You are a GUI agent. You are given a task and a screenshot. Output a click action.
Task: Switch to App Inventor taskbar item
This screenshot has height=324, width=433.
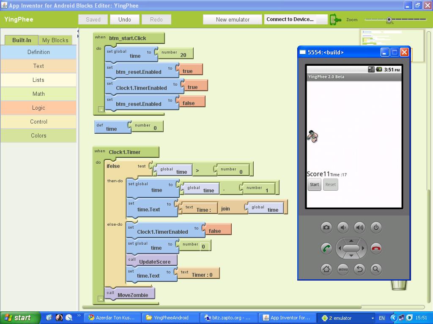[x=286, y=318]
